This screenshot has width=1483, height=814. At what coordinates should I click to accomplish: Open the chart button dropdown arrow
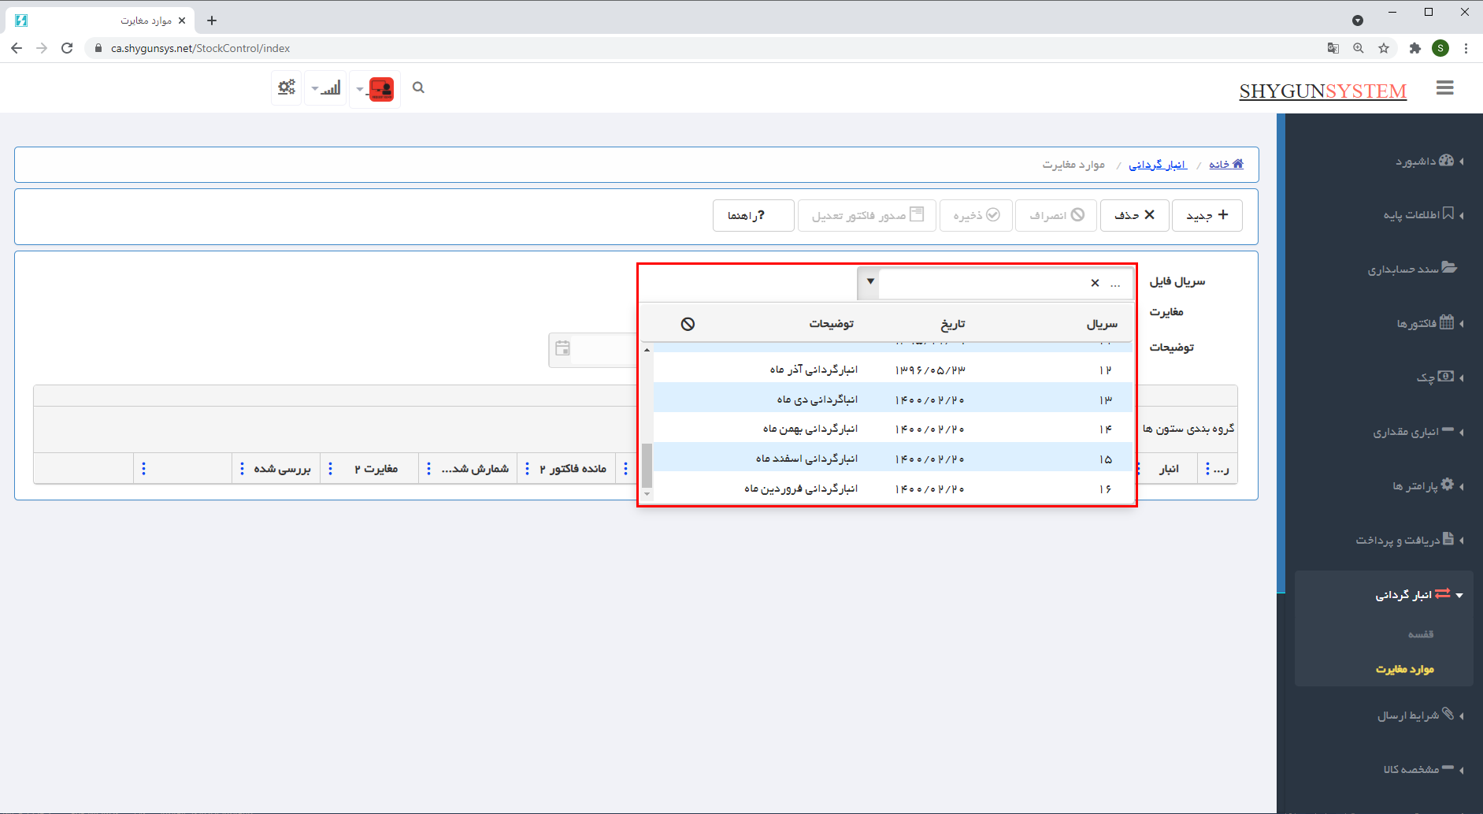coord(314,89)
